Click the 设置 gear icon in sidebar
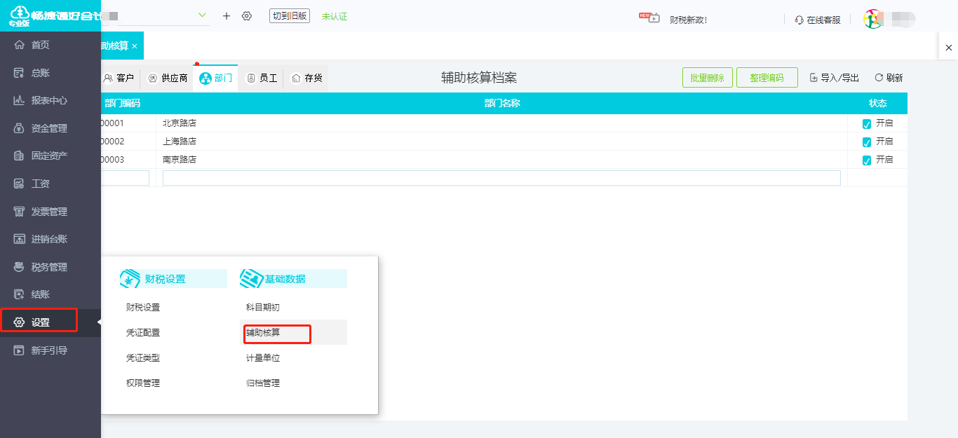Screen dimensions: 958x438 [x=19, y=322]
